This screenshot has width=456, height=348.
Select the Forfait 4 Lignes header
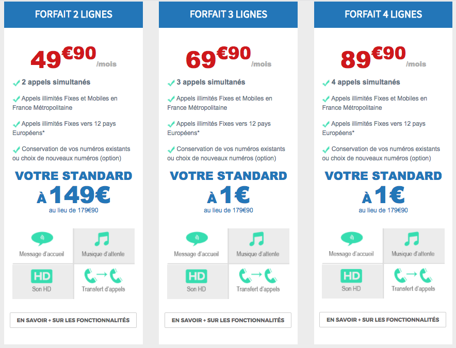(383, 14)
